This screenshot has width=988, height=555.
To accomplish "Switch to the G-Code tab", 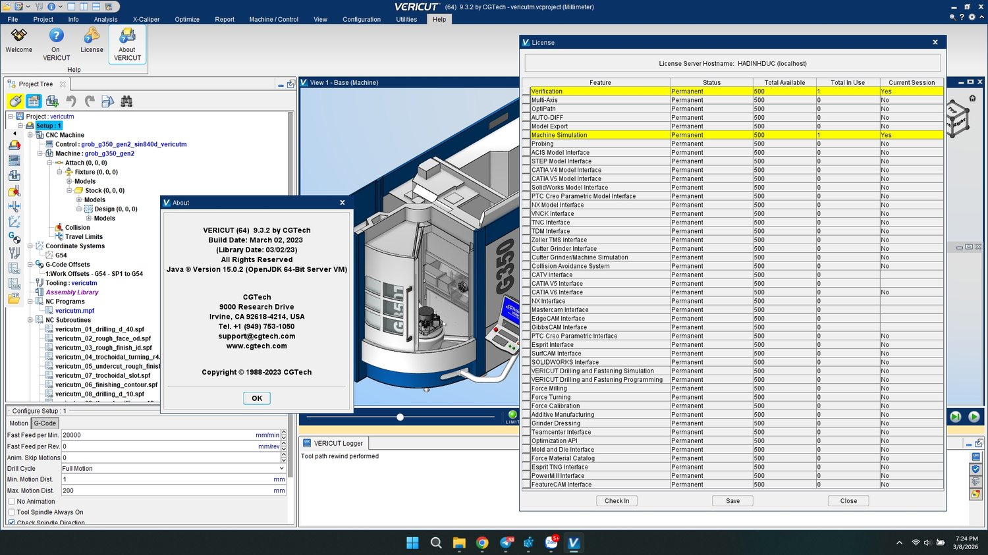I will (x=45, y=423).
